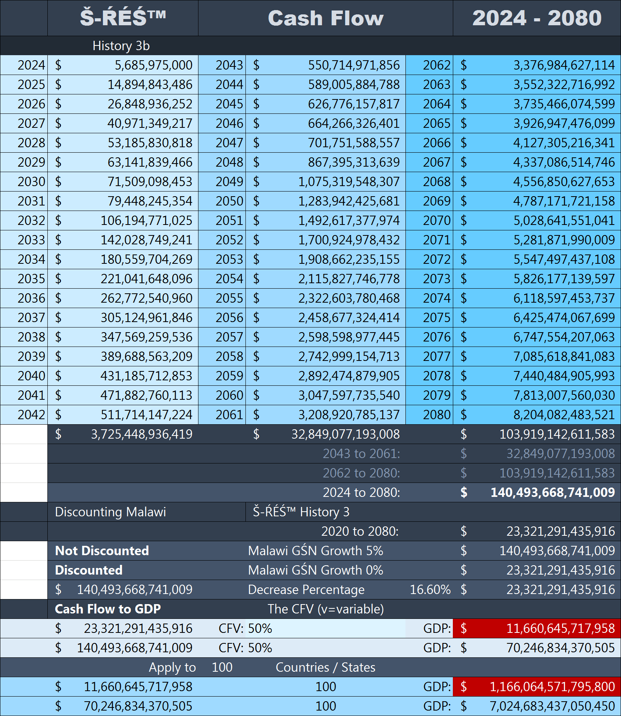Click the 2070 cash flow value 5,028,641,551,041

click(564, 220)
